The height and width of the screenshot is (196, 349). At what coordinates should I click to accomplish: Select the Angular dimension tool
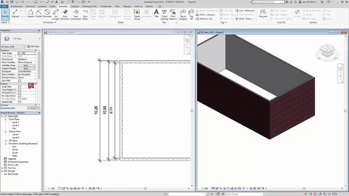[x=31, y=14]
